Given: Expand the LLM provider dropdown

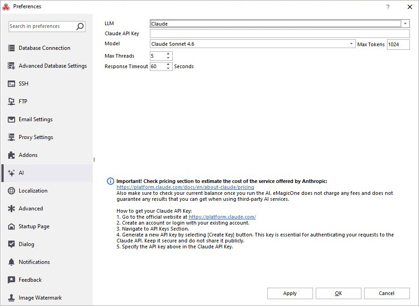Looking at the screenshot, I should pyautogui.click(x=405, y=24).
